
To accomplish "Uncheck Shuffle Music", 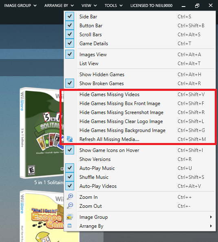I will [70, 177].
